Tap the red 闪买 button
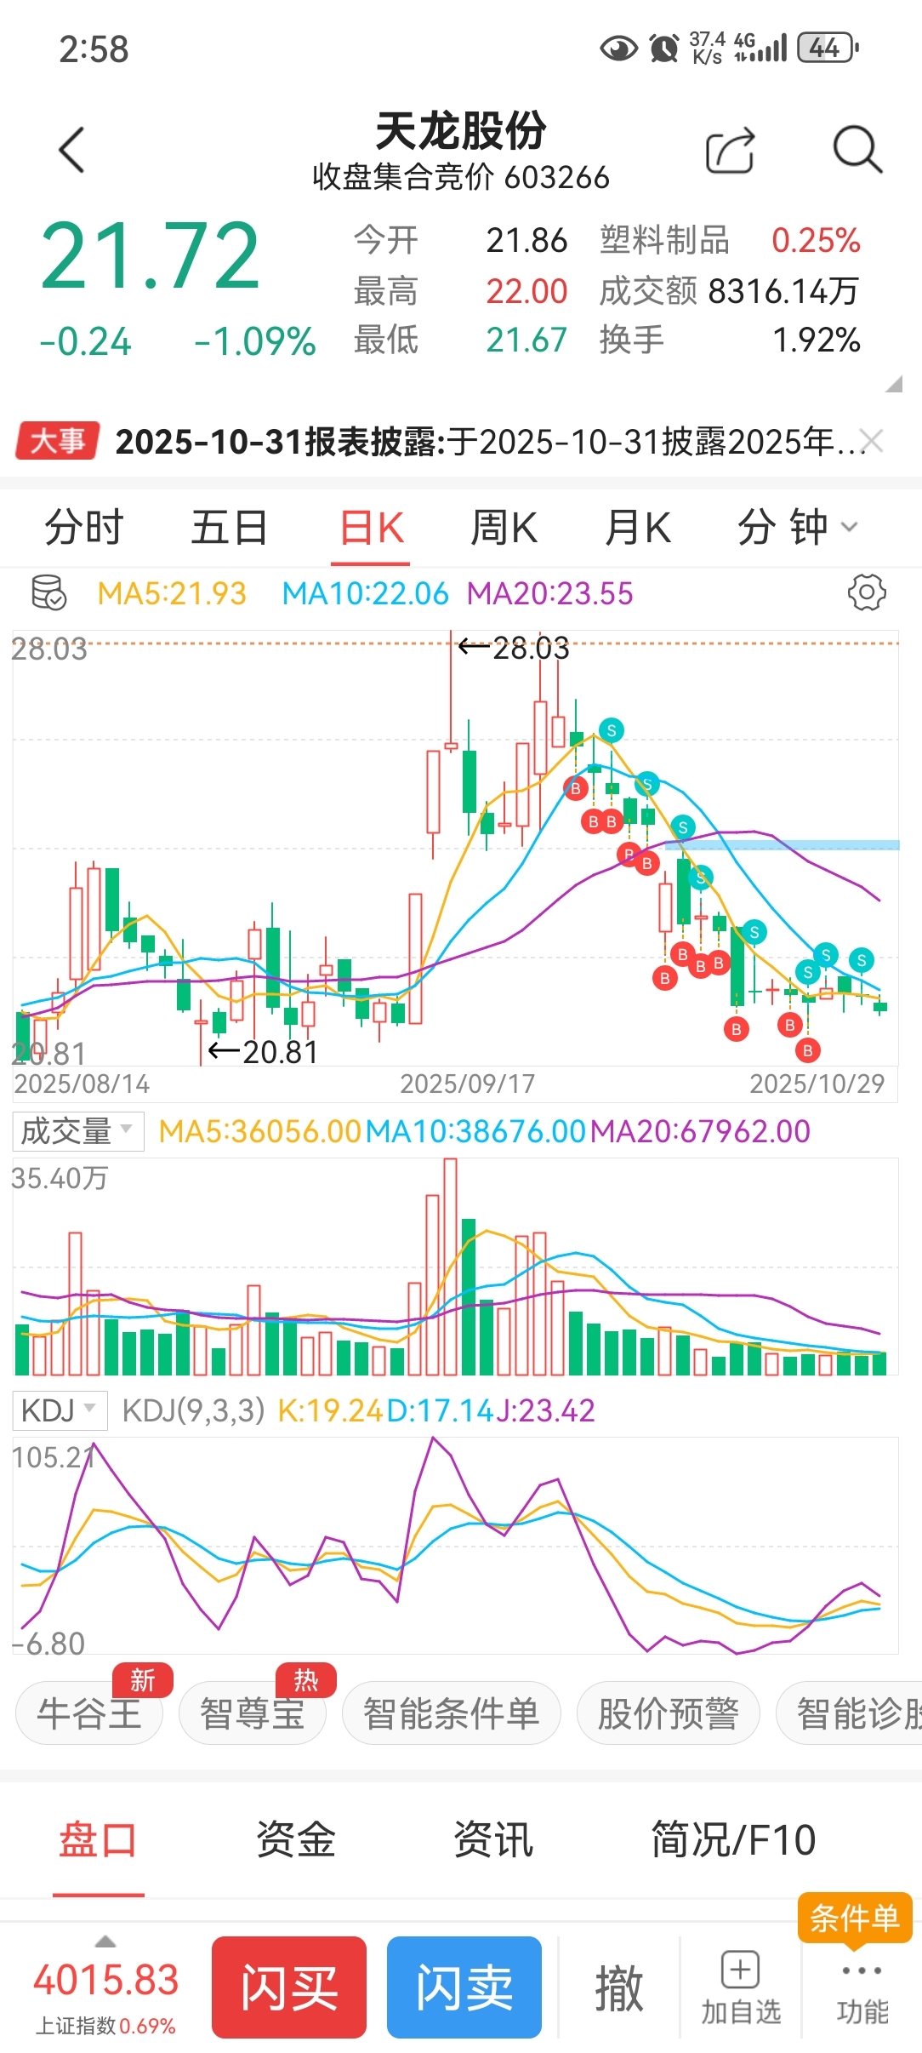 point(289,1987)
